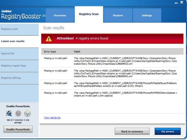Minimize the RegistryBooster window
Viewport: 187px width, 140px height.
[176, 3]
